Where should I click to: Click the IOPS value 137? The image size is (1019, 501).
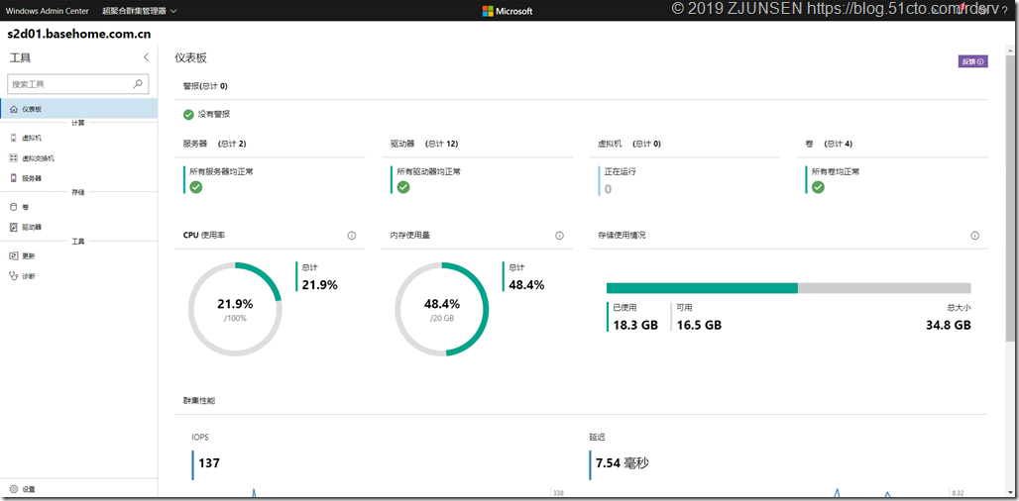(209, 462)
